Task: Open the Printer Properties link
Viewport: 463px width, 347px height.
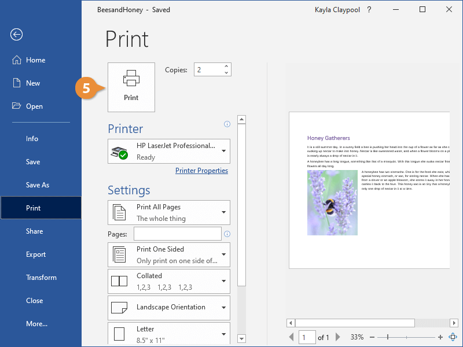Action: (201, 171)
